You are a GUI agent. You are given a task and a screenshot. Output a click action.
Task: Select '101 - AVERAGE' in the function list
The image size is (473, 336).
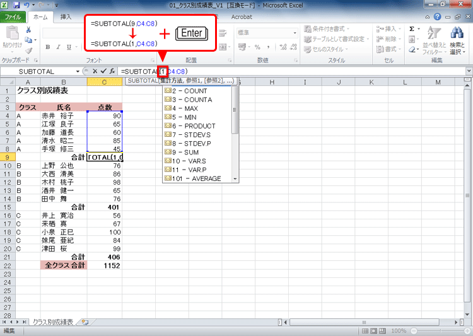(197, 178)
